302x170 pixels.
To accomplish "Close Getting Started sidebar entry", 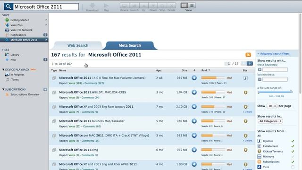I will [x=46, y=20].
